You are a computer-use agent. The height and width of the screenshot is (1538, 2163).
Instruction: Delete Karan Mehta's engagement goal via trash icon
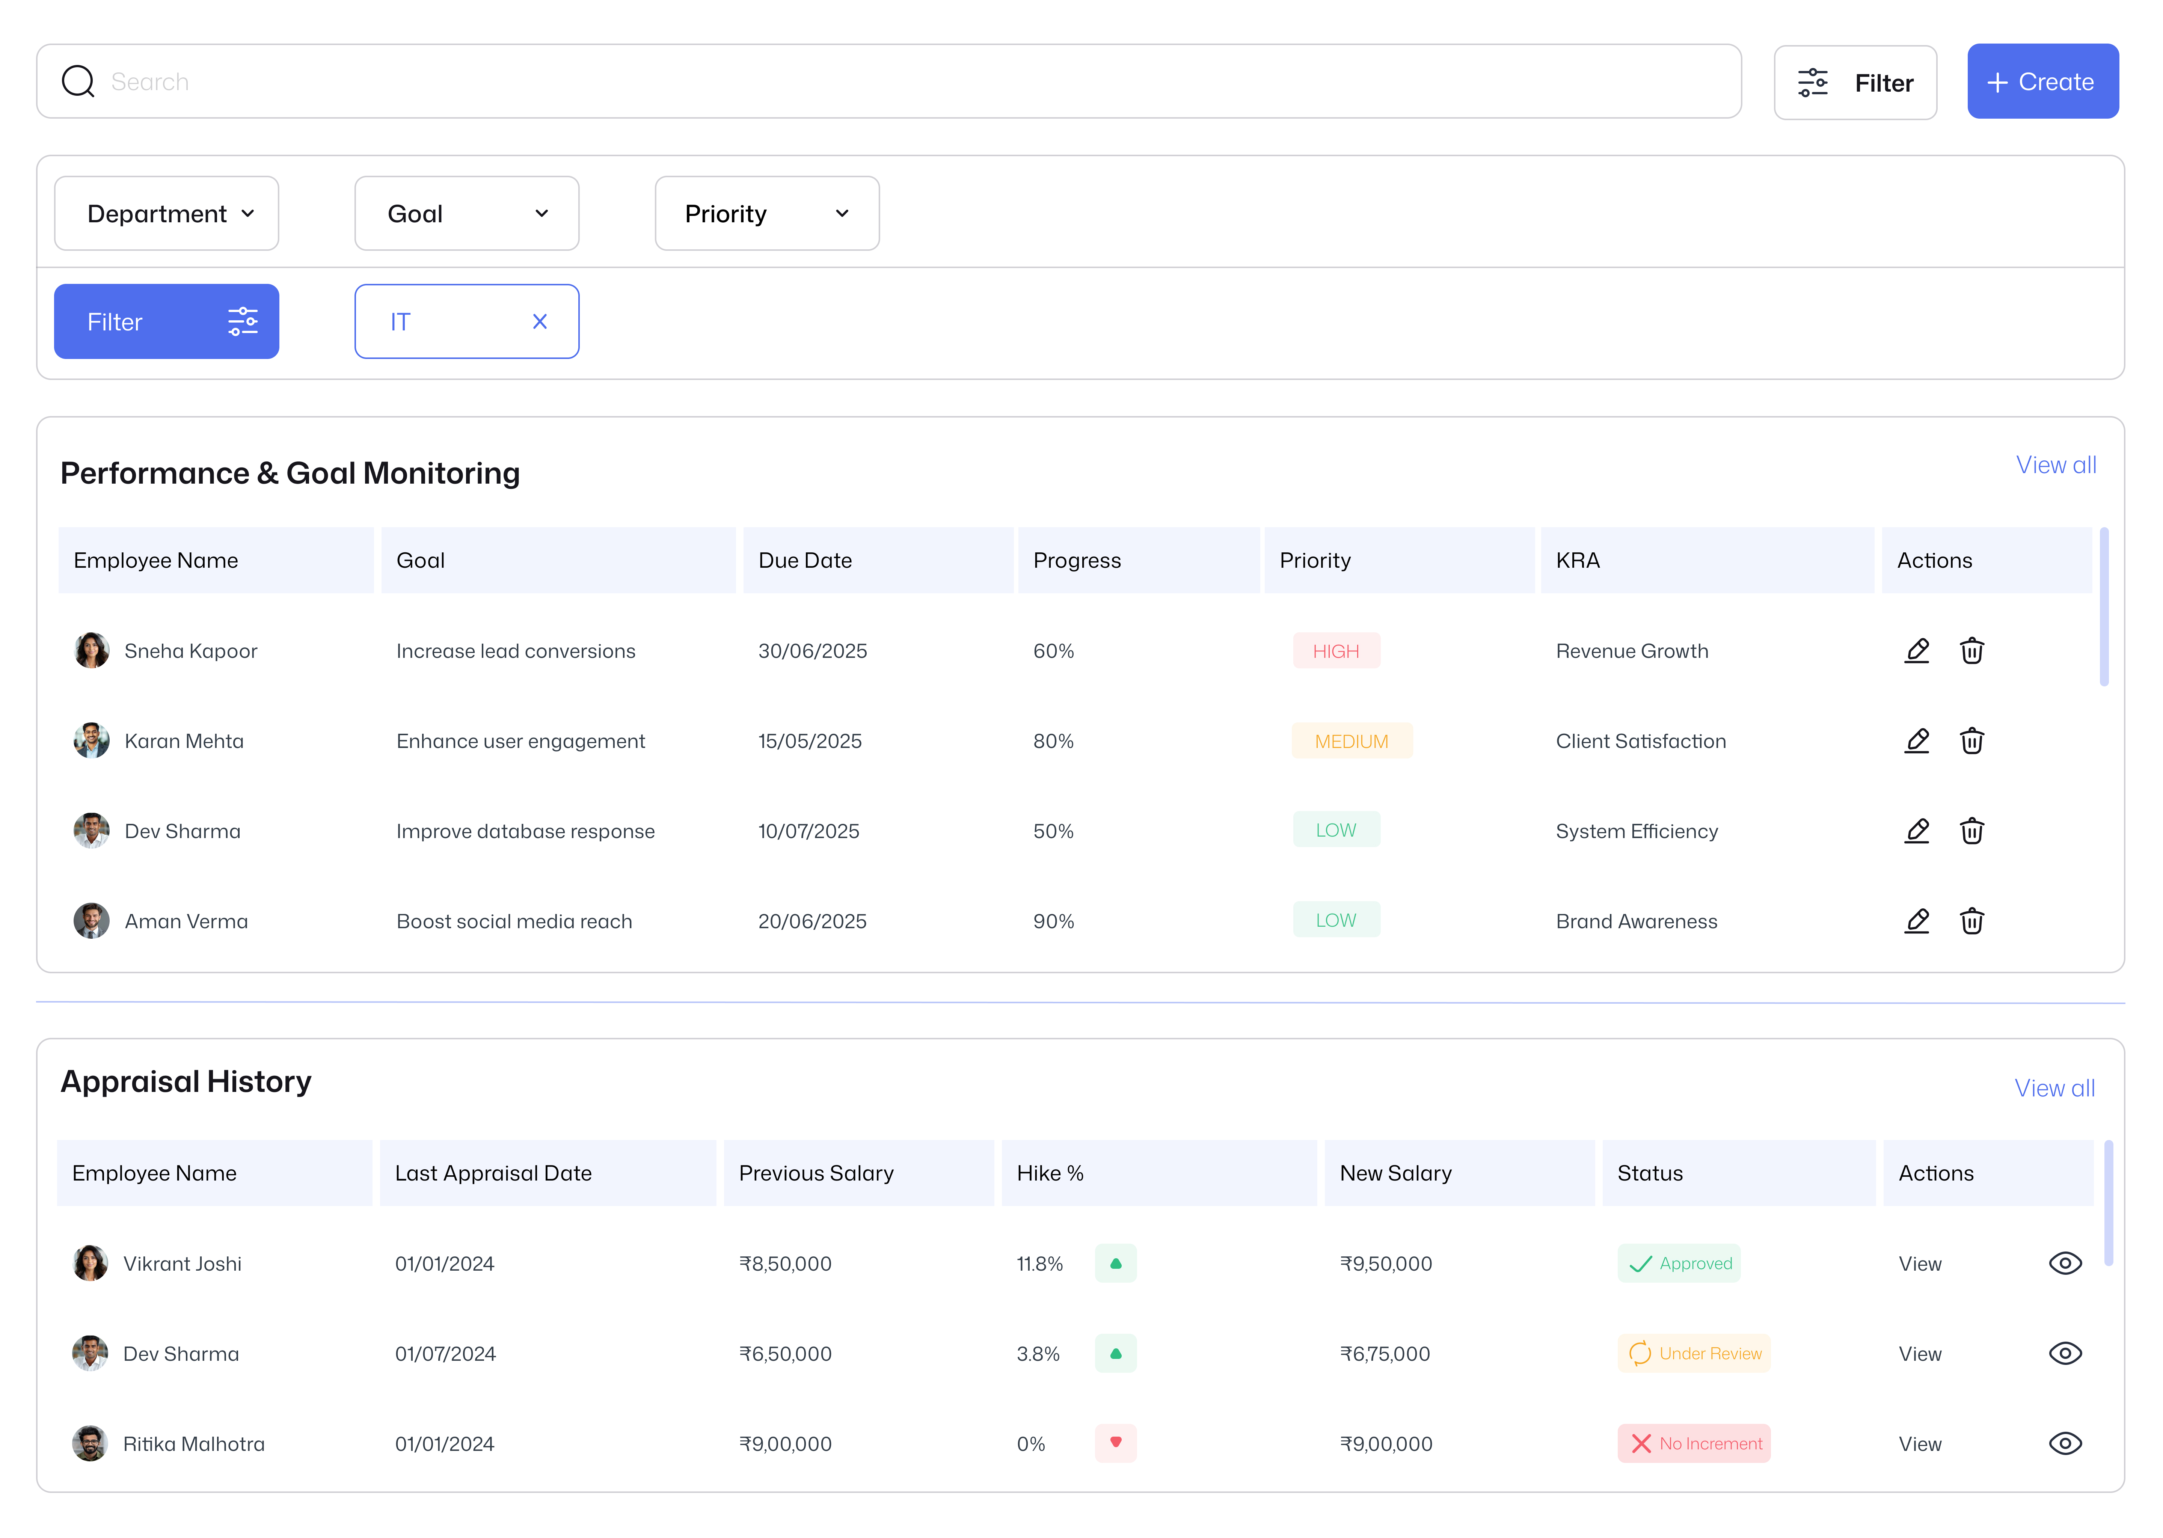1973,740
